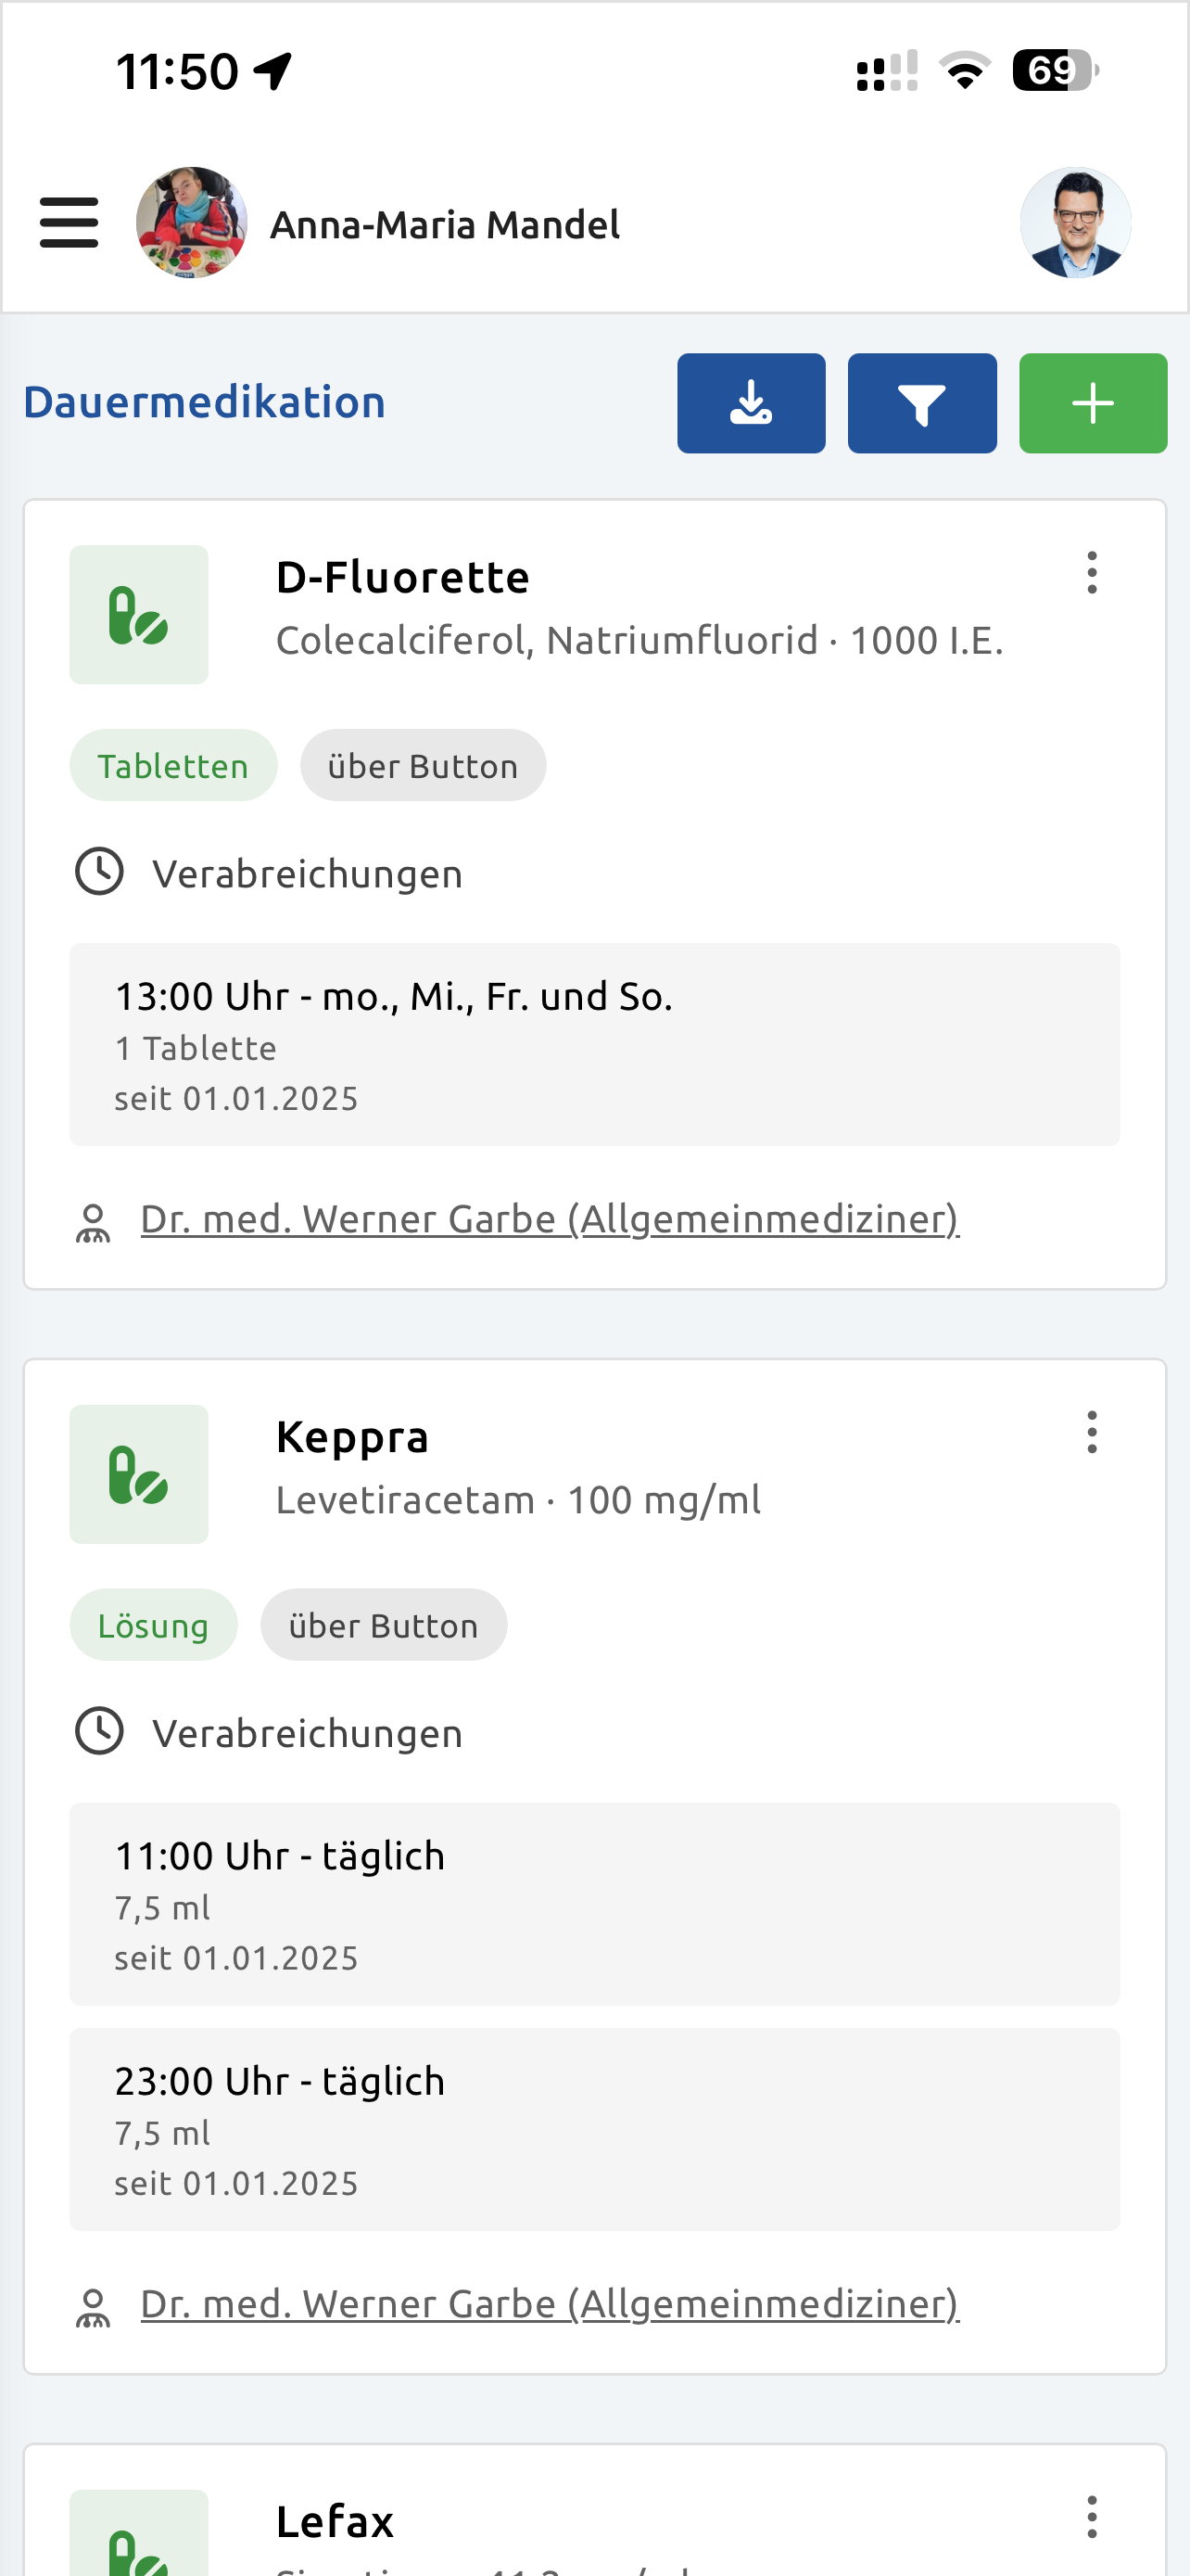This screenshot has height=2576, width=1190.
Task: Open the 13:00 Uhr administration entry
Action: (594, 1044)
